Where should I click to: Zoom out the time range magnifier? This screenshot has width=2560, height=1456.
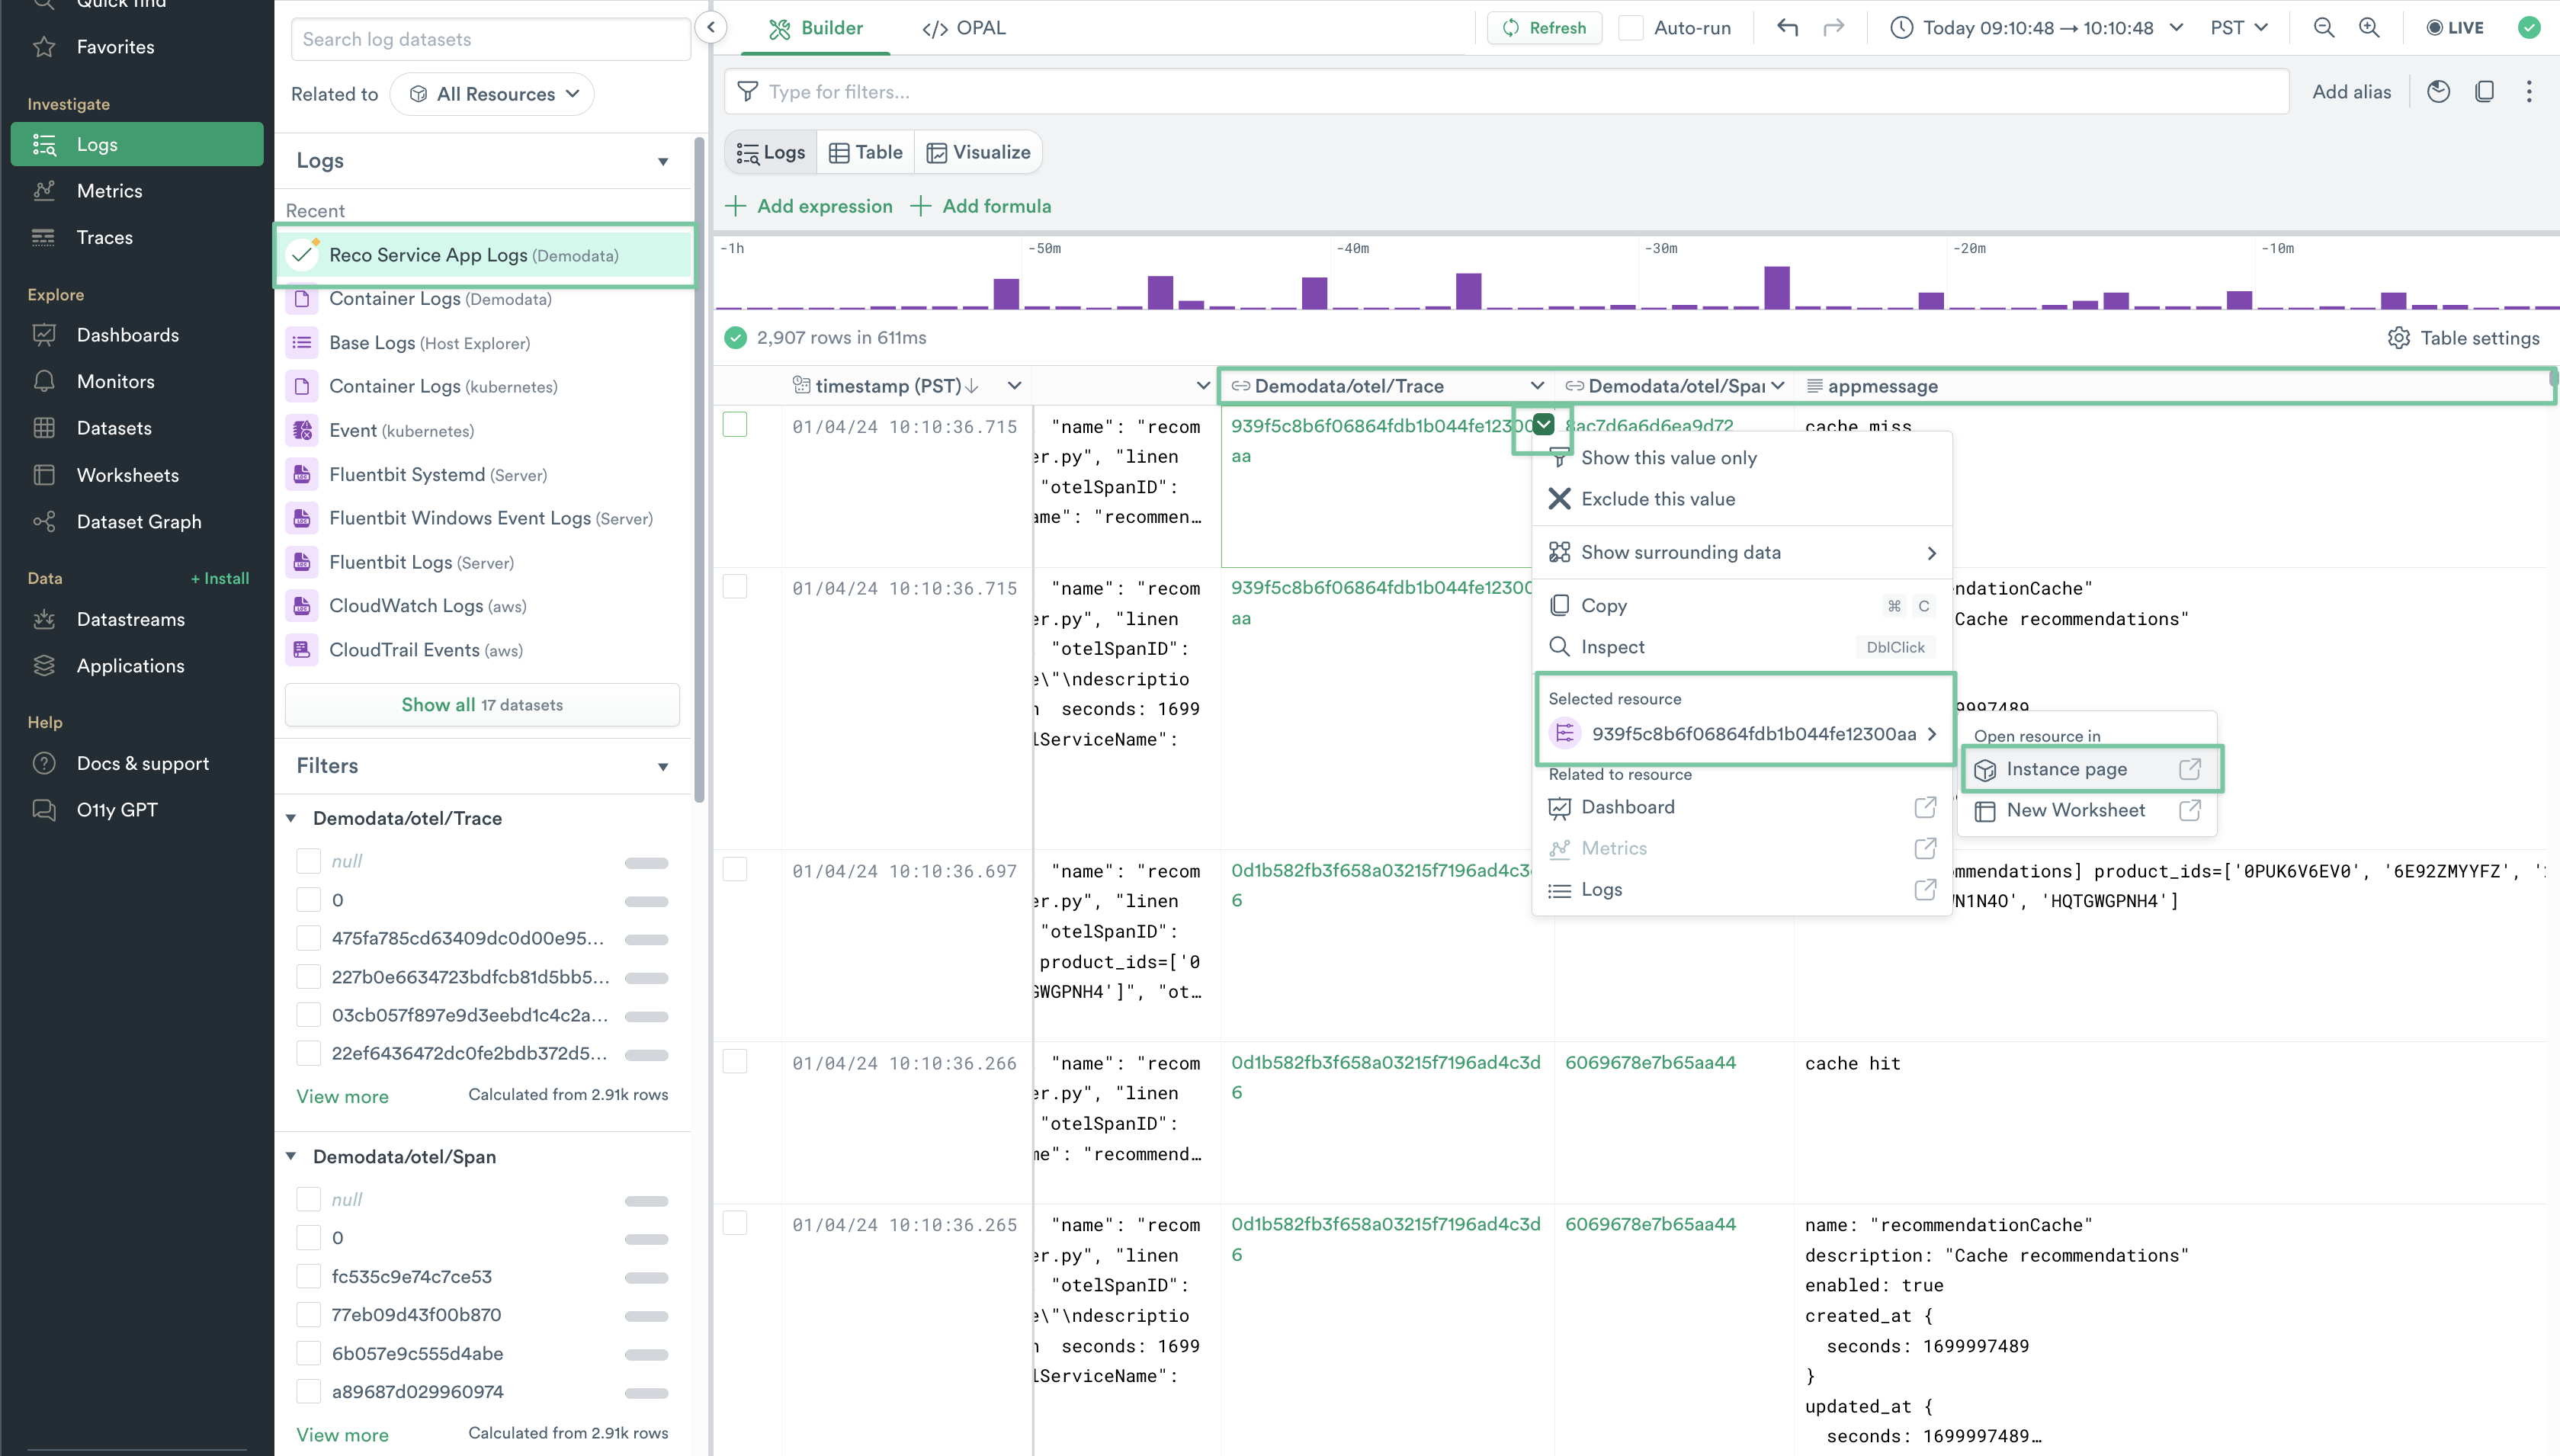[2324, 28]
